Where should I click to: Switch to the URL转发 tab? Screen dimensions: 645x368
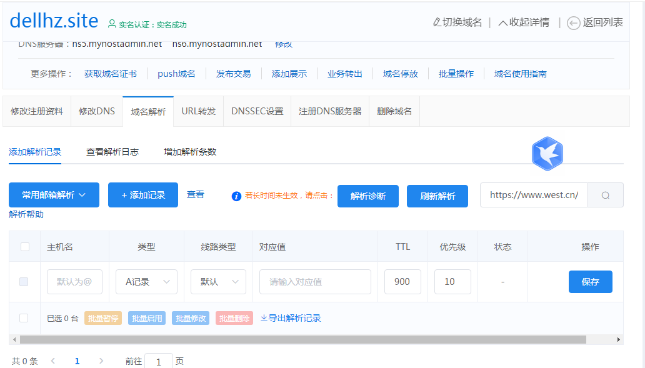(198, 111)
